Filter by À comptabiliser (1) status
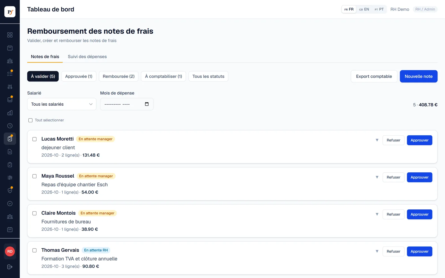Image resolution: width=445 pixels, height=278 pixels. click(164, 76)
